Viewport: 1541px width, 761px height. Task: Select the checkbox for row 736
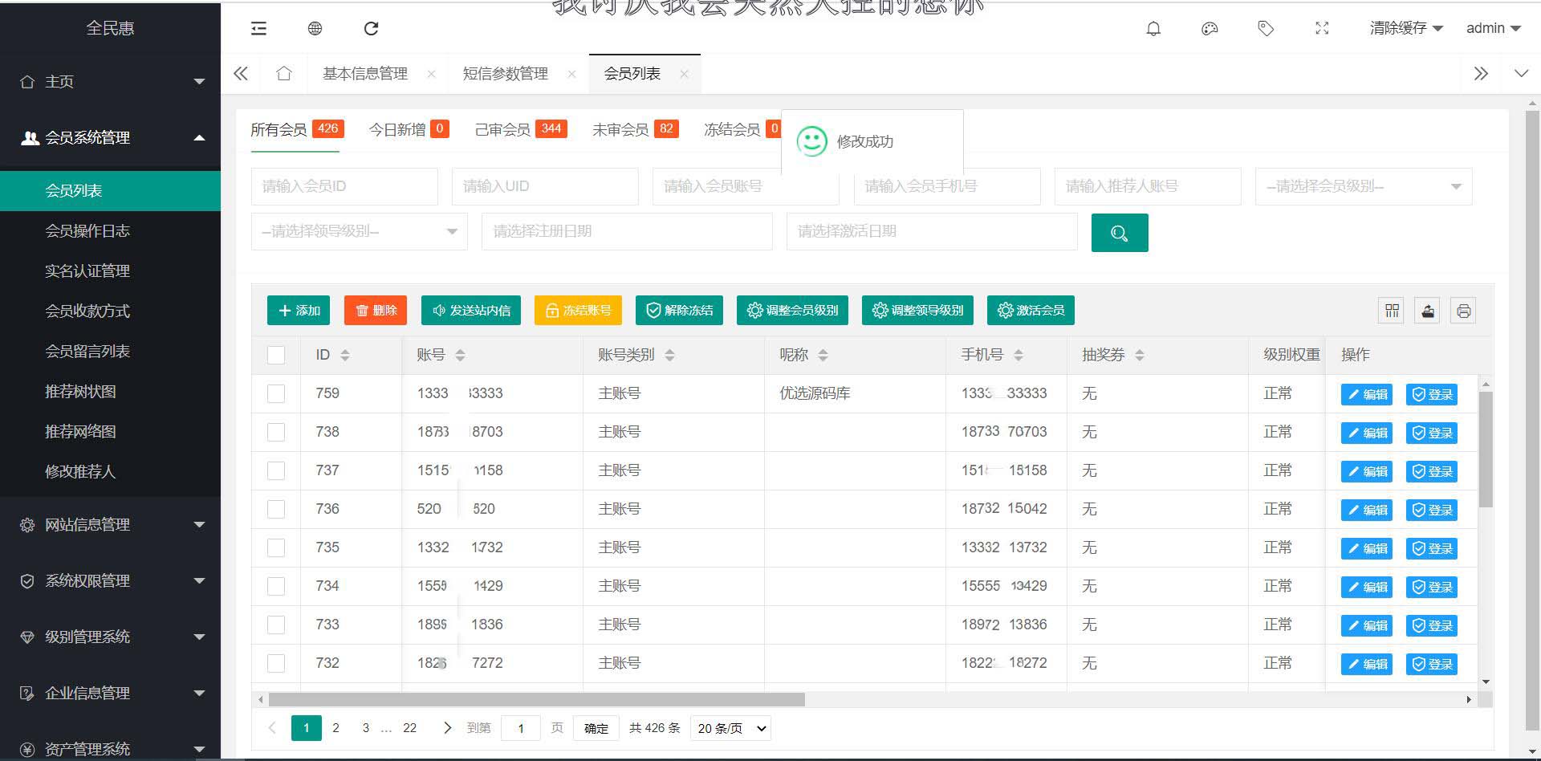pyautogui.click(x=276, y=509)
